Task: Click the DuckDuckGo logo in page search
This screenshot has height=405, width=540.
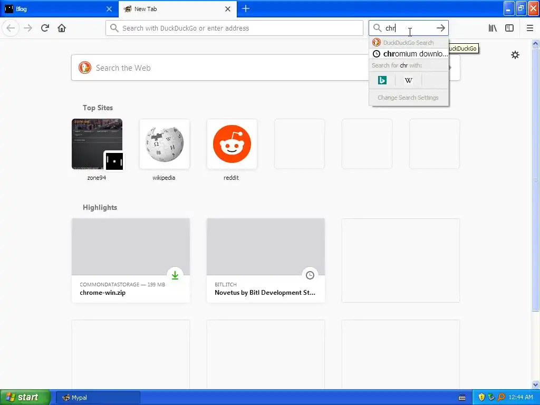Action: click(x=85, y=67)
